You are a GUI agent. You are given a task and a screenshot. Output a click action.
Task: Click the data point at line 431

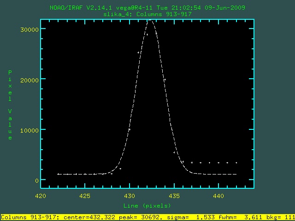(138, 52)
